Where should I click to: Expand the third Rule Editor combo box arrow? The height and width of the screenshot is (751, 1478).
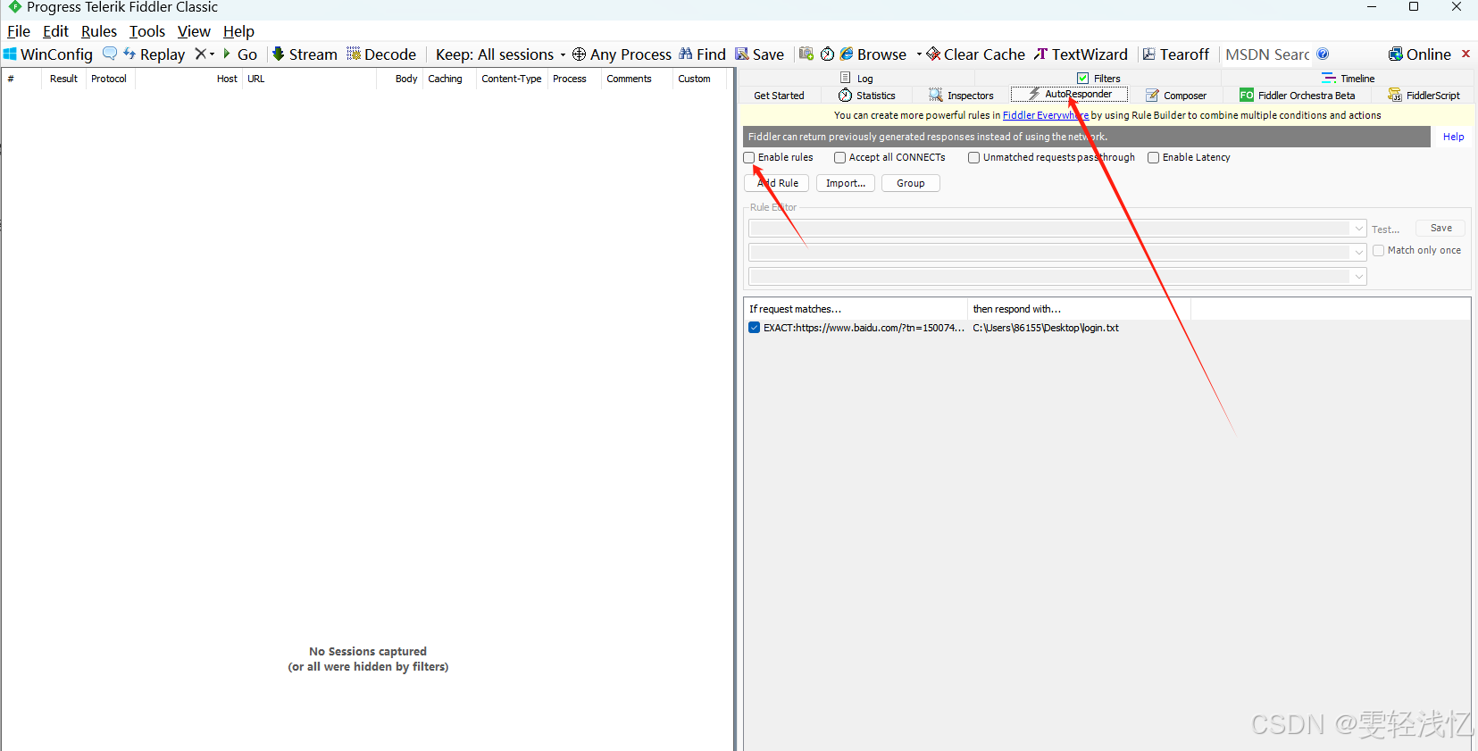(x=1359, y=277)
